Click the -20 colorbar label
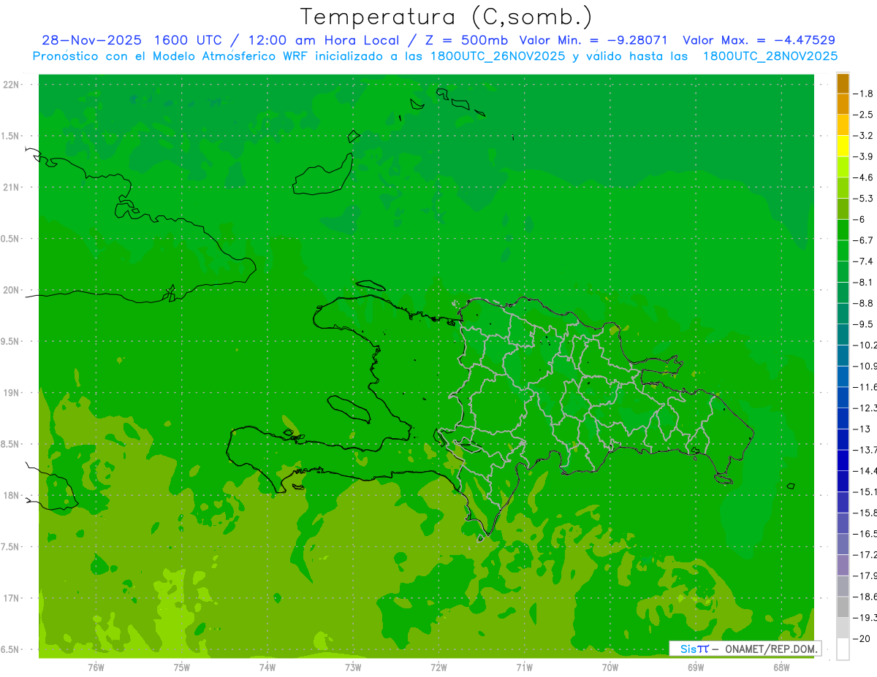Screen dimensions: 877x677 pos(862,638)
